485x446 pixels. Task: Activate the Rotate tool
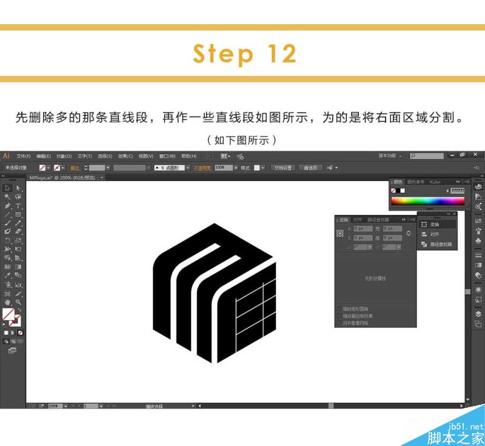[7, 240]
